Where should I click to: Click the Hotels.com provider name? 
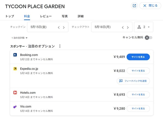click(28, 93)
